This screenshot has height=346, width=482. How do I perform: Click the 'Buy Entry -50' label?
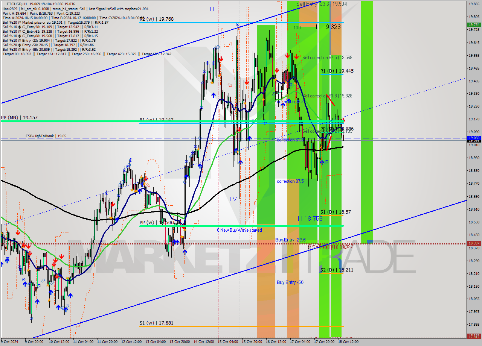coord(290,282)
